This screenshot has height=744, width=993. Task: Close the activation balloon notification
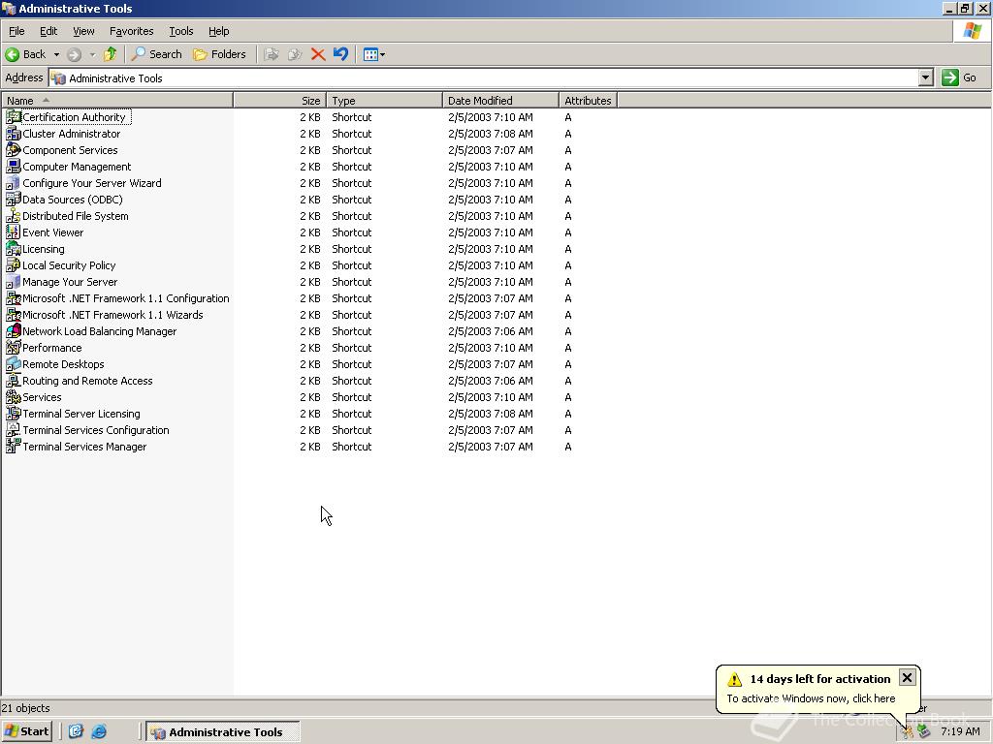pos(907,677)
